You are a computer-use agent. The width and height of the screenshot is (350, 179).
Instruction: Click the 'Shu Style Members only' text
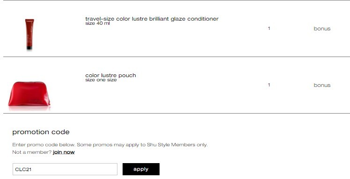(x=177, y=145)
